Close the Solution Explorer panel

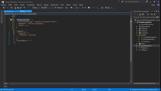[158, 11]
